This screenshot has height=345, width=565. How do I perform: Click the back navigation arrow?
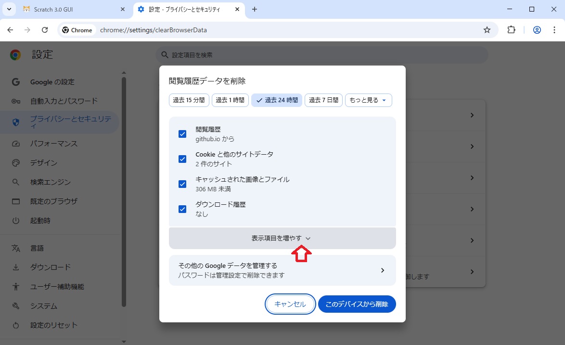(10, 30)
